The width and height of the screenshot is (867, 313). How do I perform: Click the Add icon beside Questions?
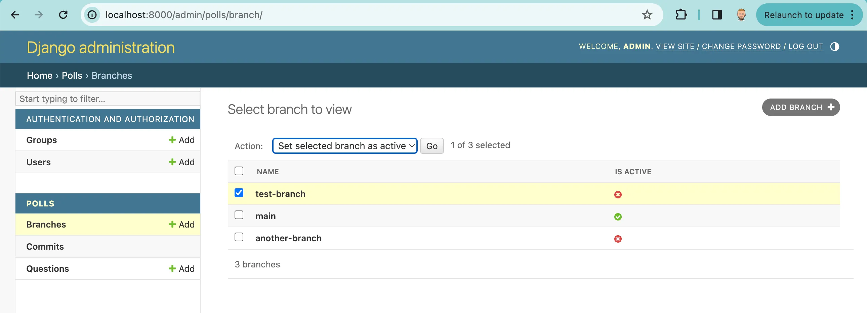pos(172,268)
